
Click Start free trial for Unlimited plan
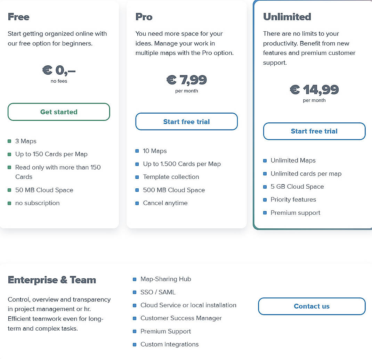pos(314,131)
